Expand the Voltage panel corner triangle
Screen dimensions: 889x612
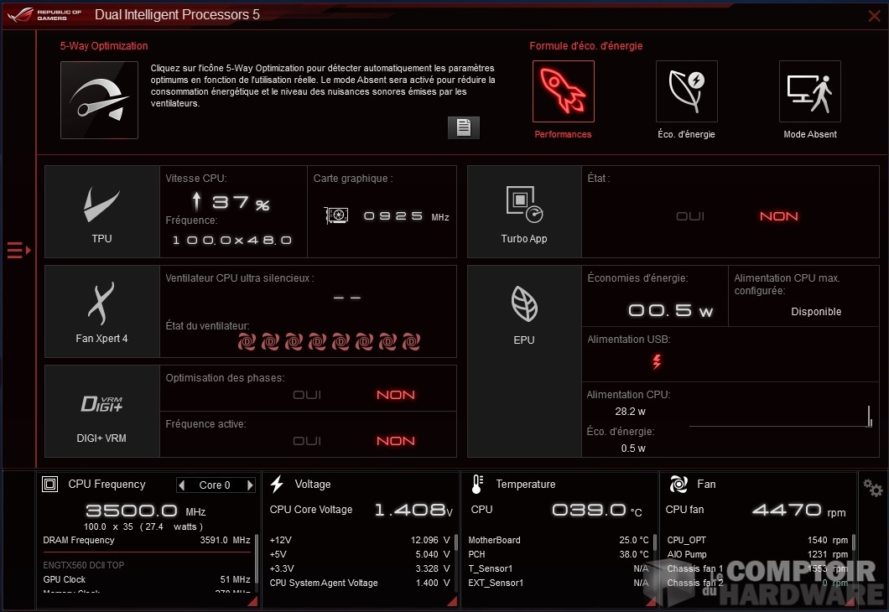point(451,600)
